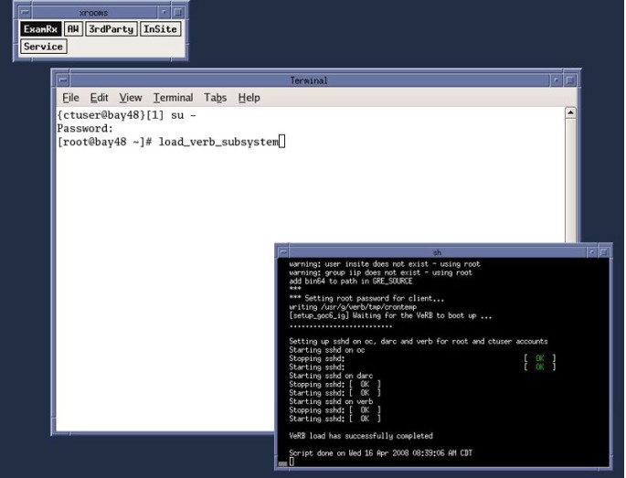Open the xrooms window menu button
Image resolution: width=626 pixels, height=478 pixels.
pyautogui.click(x=24, y=13)
